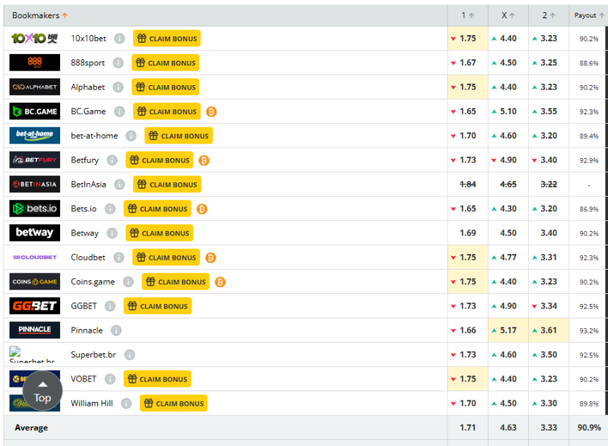Viewport: 608px width, 446px height.
Task: Click the GGBET logo
Action: pos(34,306)
